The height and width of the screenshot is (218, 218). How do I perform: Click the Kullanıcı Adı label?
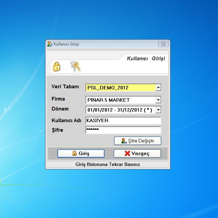point(66,120)
